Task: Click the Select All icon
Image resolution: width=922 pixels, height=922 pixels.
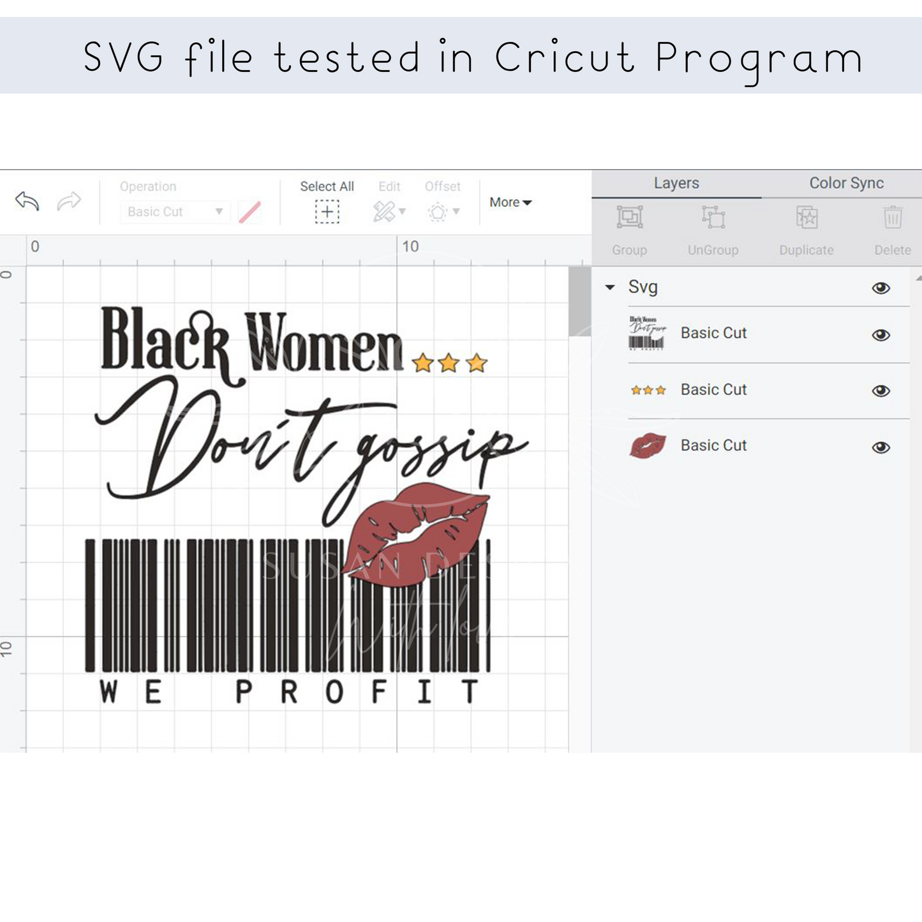Action: [327, 212]
